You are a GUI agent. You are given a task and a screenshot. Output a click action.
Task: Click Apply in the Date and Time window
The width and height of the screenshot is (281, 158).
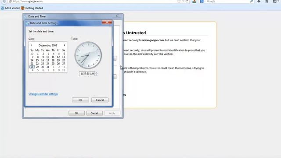pyautogui.click(x=112, y=113)
